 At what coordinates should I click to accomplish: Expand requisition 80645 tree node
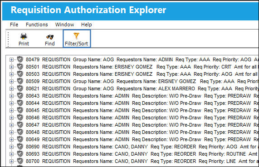click(x=11, y=111)
